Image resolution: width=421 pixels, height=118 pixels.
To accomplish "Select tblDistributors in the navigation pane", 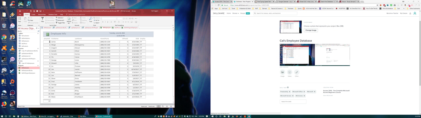I will (x=25, y=38).
